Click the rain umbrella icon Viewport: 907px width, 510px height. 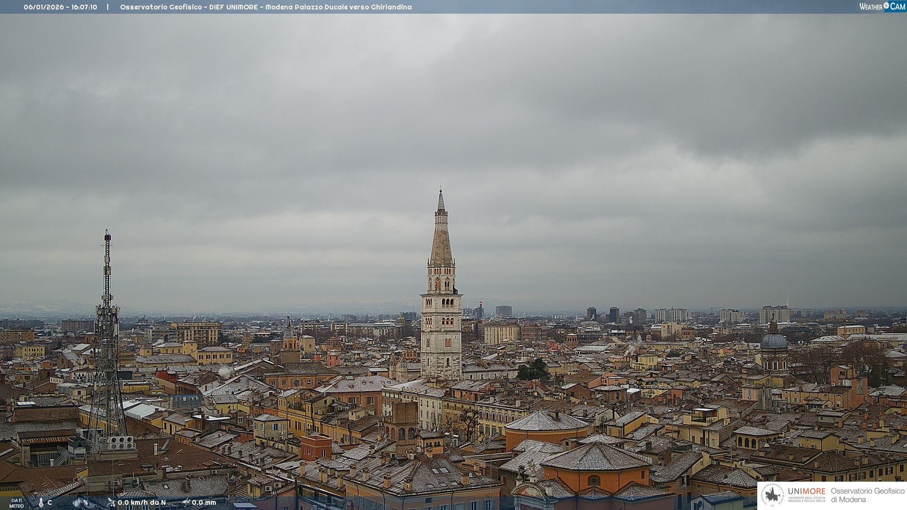click(186, 502)
